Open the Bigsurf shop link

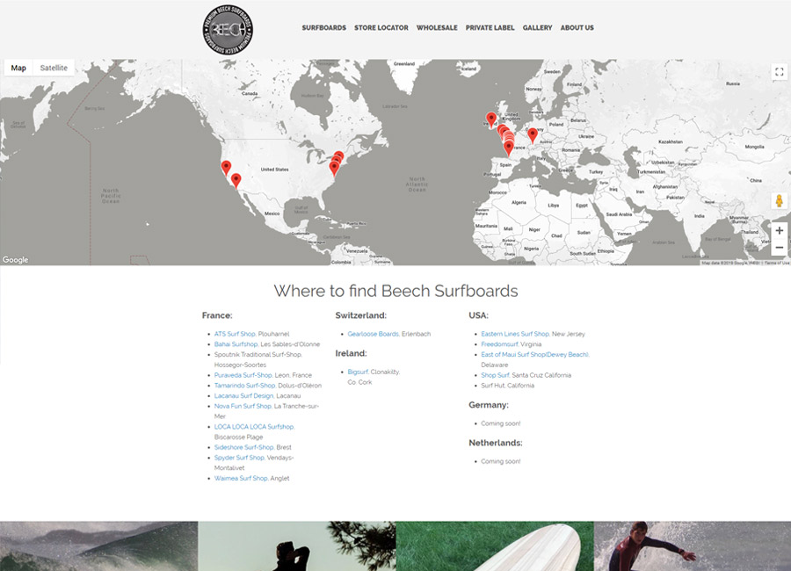click(358, 372)
